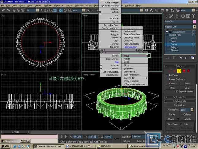Switch to the Hierarchy command panel tab

click(x=177, y=16)
